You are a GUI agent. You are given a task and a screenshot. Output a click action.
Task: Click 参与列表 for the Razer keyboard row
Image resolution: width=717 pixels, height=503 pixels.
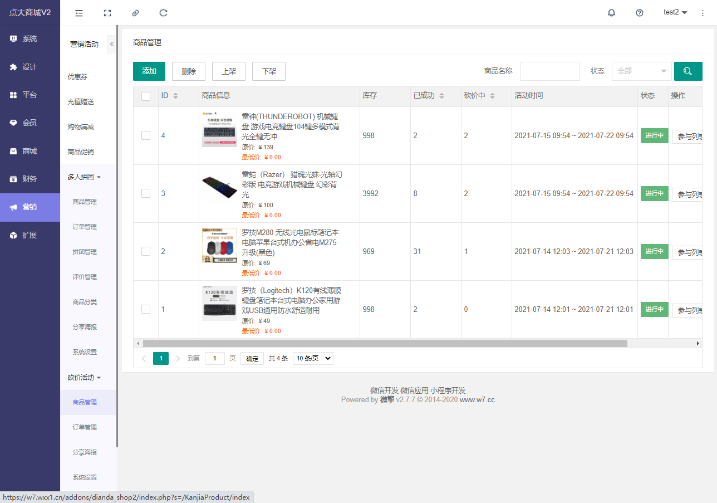tap(687, 194)
